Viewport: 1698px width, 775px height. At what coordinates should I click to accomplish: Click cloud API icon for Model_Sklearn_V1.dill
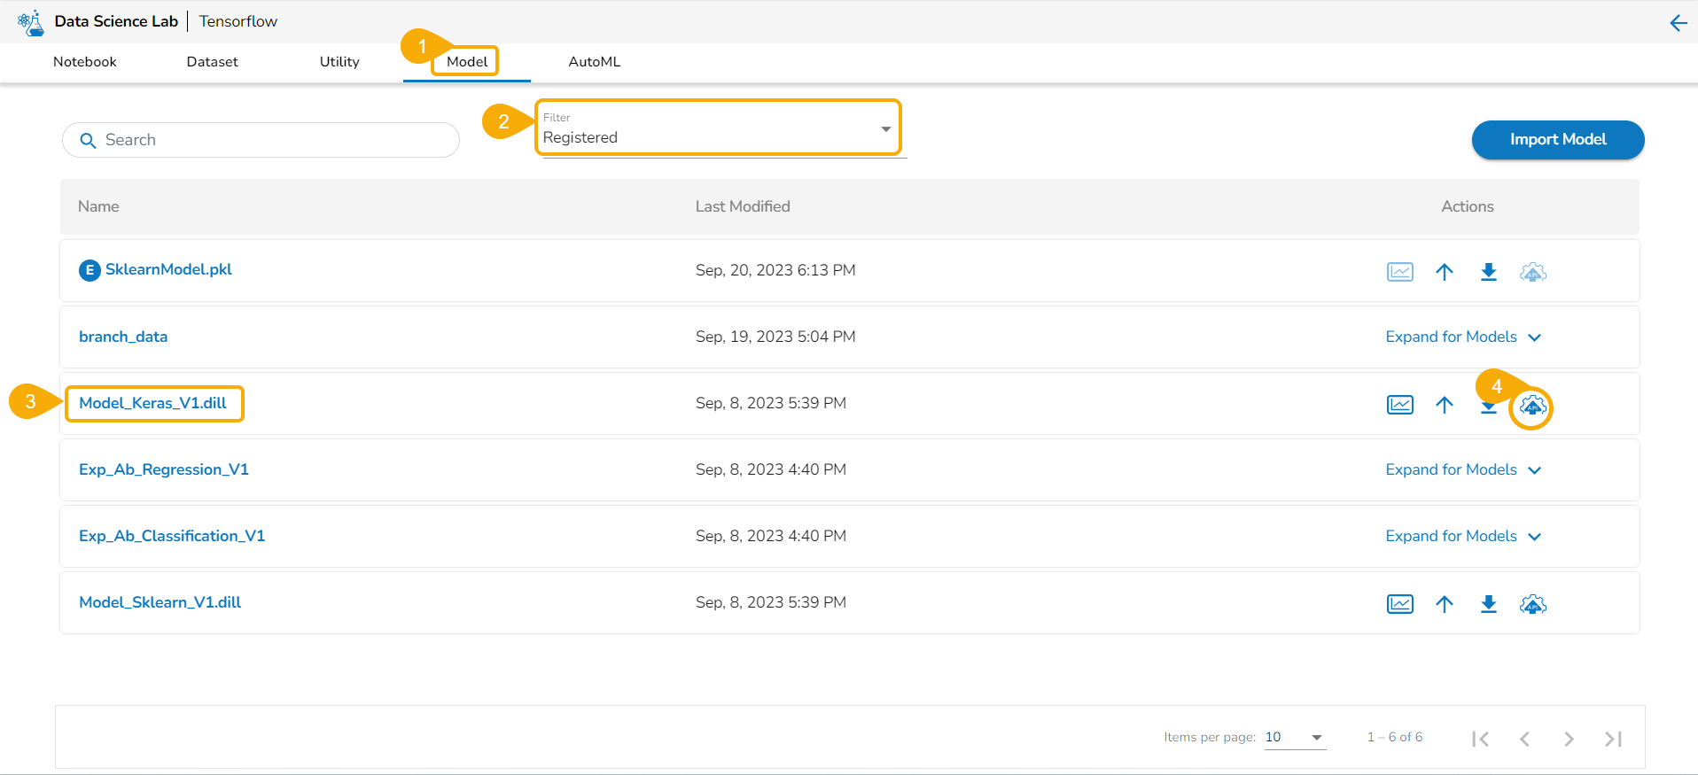[x=1532, y=604]
